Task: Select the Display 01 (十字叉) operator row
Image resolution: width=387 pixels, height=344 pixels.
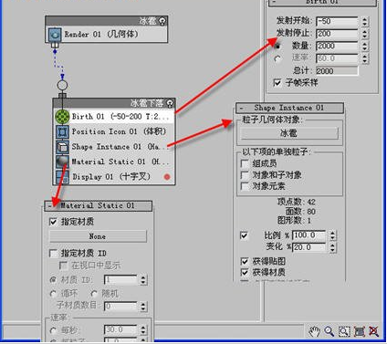Action: coord(115,176)
